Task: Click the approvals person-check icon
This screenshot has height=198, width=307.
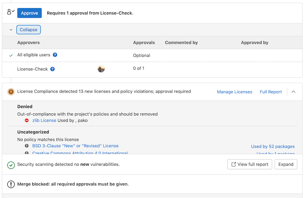Action: click(x=11, y=12)
